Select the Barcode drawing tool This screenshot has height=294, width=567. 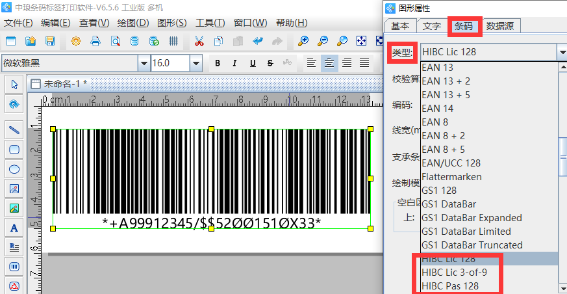point(14,267)
